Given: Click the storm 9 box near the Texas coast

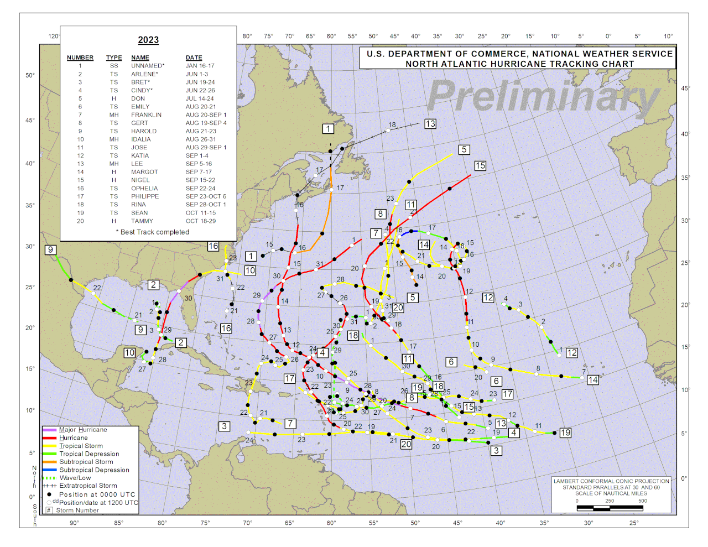Looking at the screenshot, I should pos(50,250).
